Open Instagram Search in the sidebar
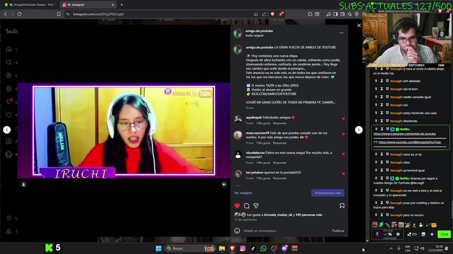The width and height of the screenshot is (453, 254). [9, 62]
